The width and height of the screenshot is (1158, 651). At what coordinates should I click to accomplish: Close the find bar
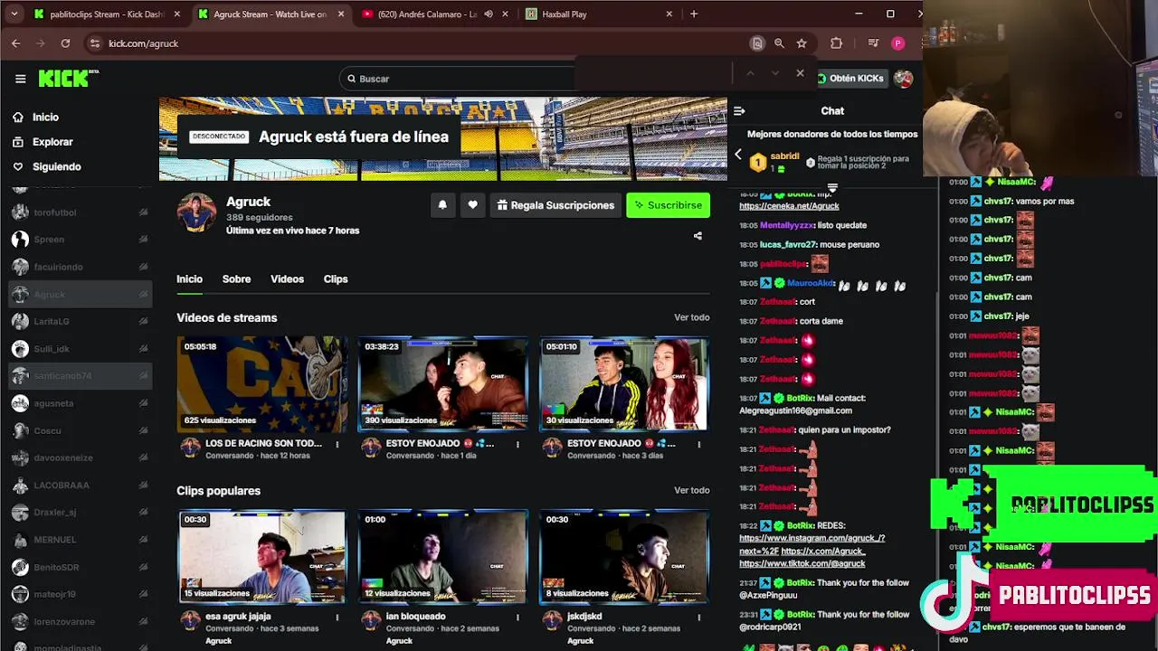click(x=800, y=73)
